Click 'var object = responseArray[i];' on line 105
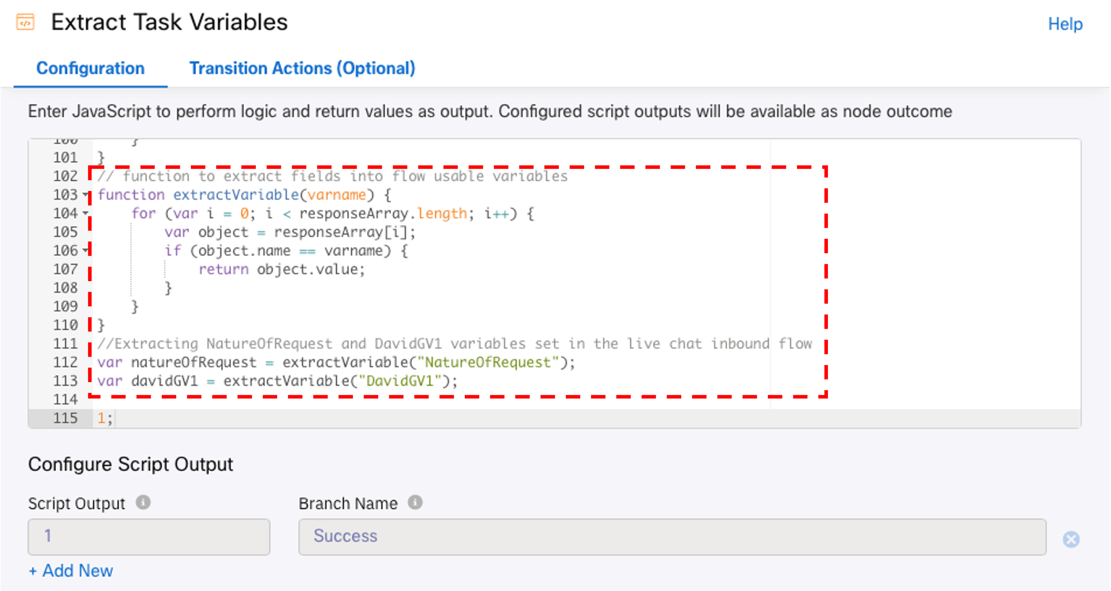The height and width of the screenshot is (591, 1111). pyautogui.click(x=290, y=232)
